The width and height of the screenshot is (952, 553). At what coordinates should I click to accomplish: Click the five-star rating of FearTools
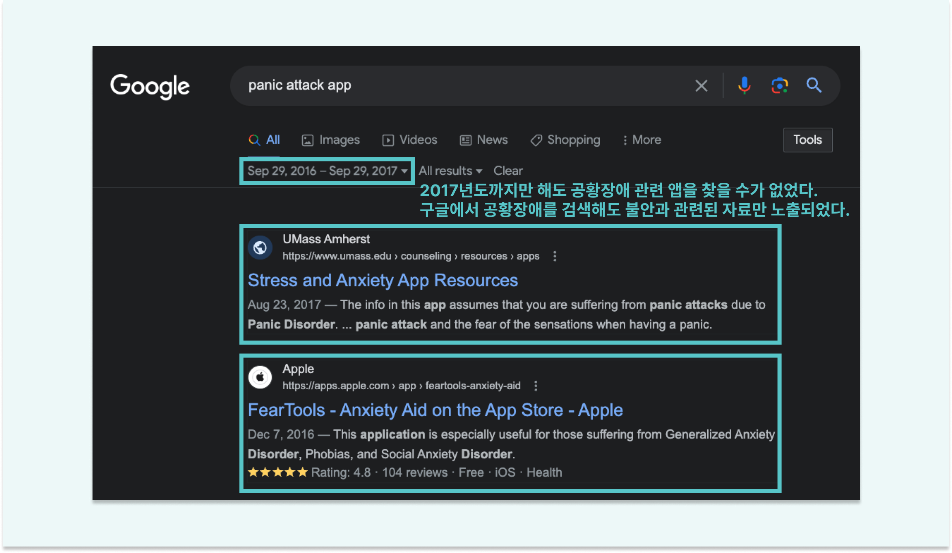point(278,472)
